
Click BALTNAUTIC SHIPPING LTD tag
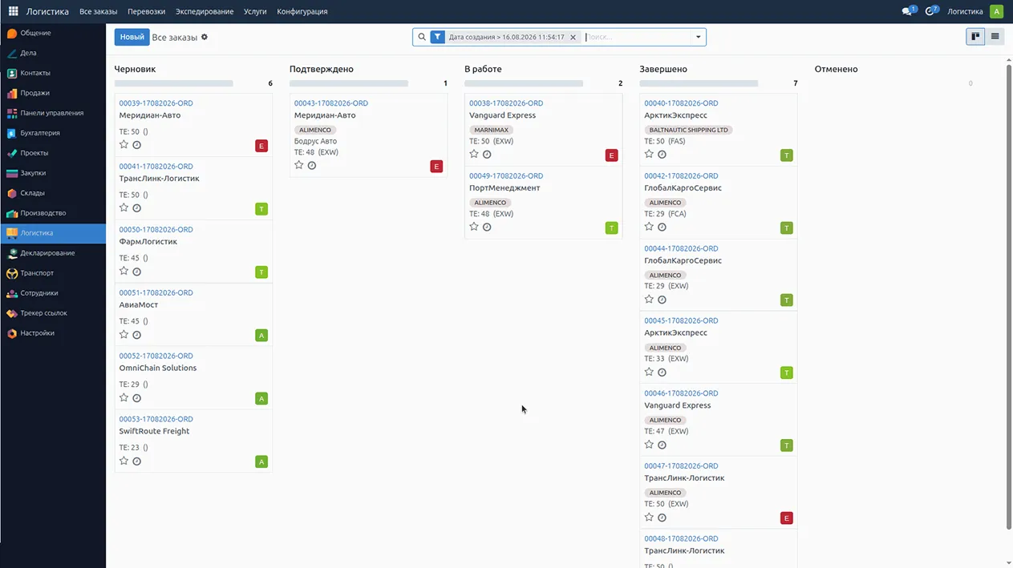(x=688, y=130)
